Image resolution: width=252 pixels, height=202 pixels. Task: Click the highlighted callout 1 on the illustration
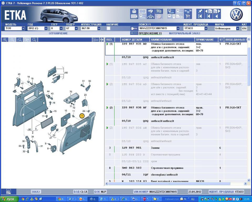pos(82,116)
